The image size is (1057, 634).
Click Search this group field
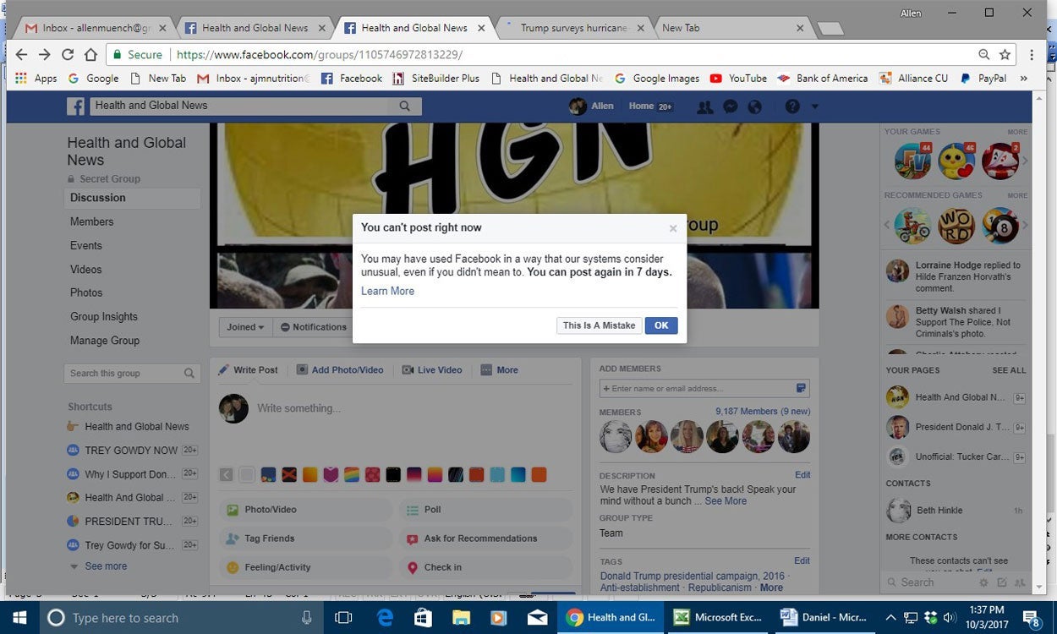[124, 373]
